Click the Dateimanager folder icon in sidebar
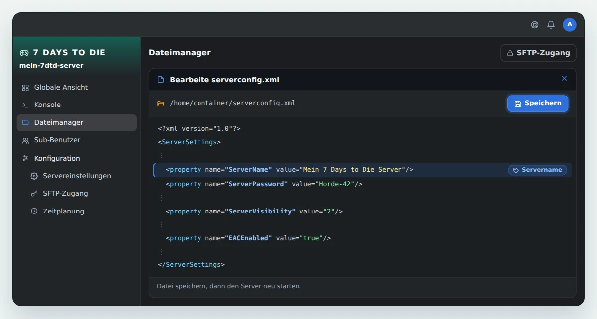This screenshot has height=319, width=597. [x=25, y=123]
